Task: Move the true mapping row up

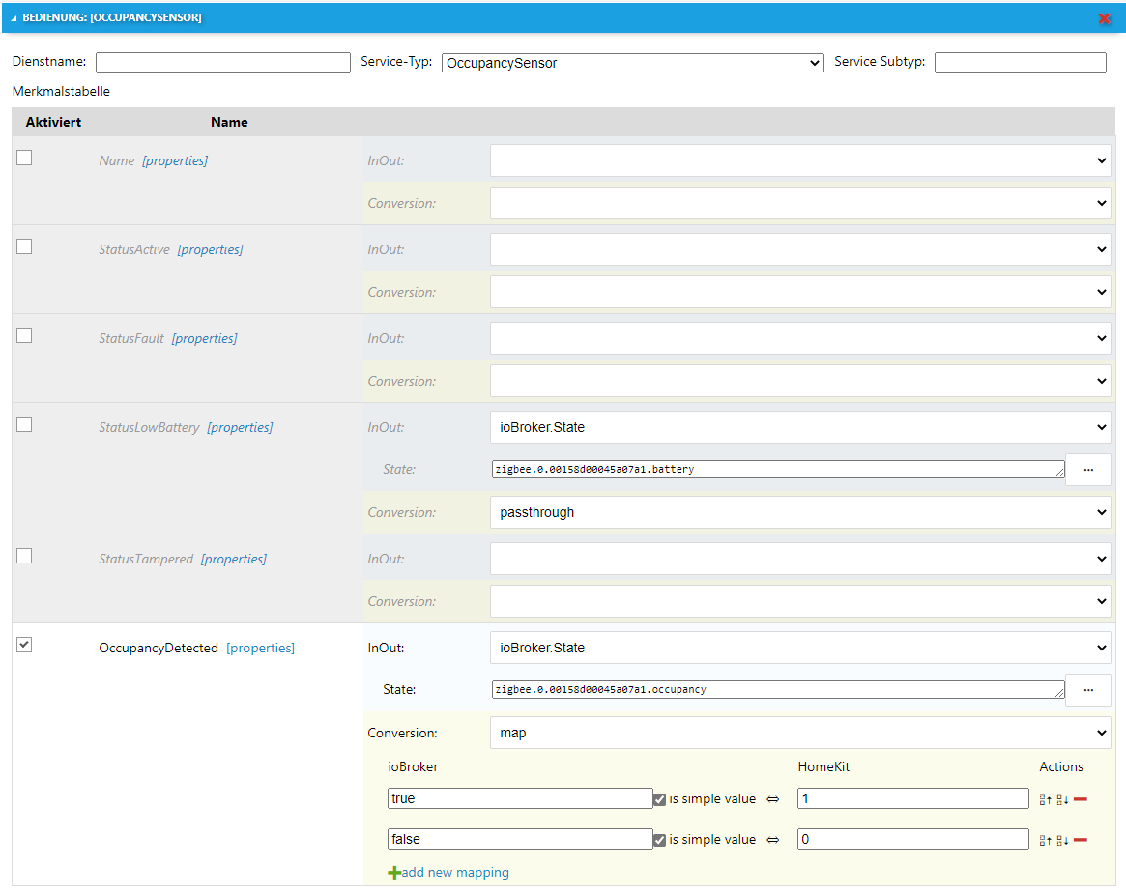Action: point(1046,799)
